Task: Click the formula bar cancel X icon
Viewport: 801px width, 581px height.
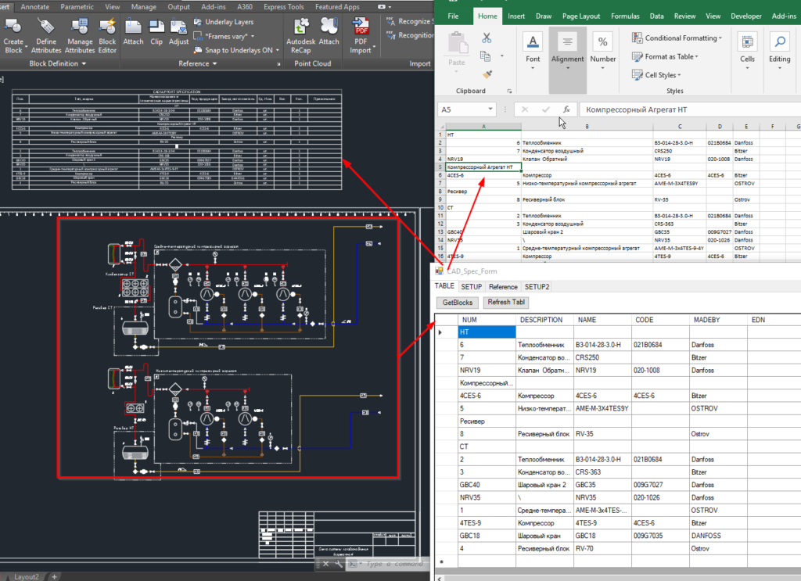Action: tap(525, 109)
